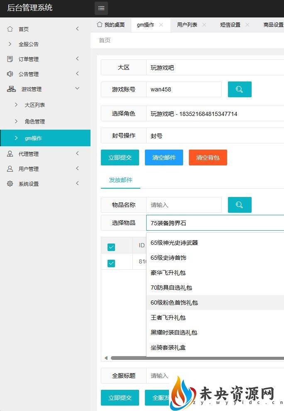Viewport: 284px width, 411px height.
Task: Click the search icon beside 物品名称
Action: point(240,205)
